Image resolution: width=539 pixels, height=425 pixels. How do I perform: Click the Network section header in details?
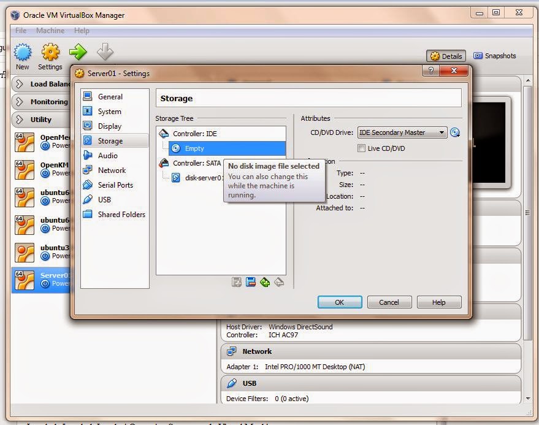coord(370,351)
